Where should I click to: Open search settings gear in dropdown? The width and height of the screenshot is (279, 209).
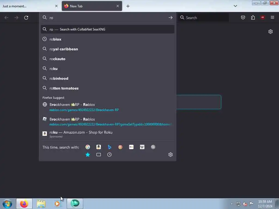click(171, 155)
